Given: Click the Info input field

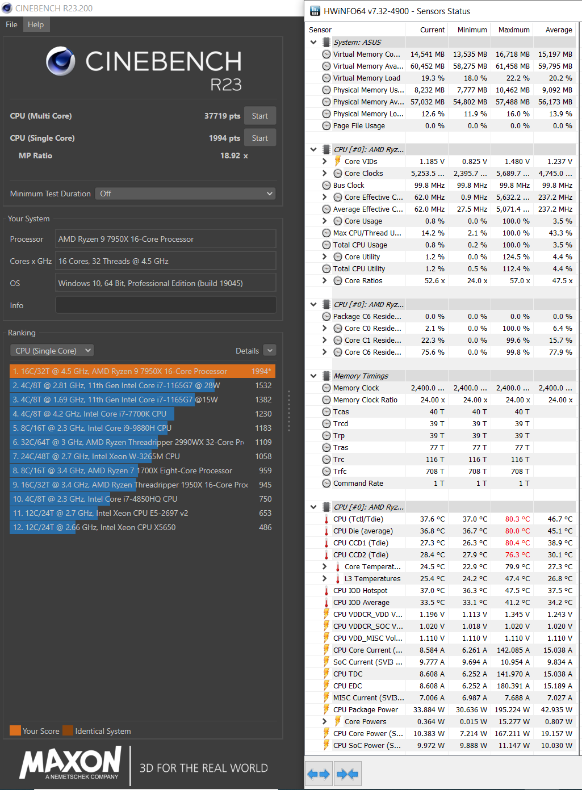Looking at the screenshot, I should (166, 305).
